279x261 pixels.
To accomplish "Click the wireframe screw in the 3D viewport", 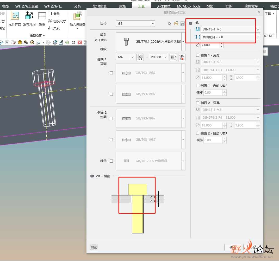I will [x=44, y=97].
